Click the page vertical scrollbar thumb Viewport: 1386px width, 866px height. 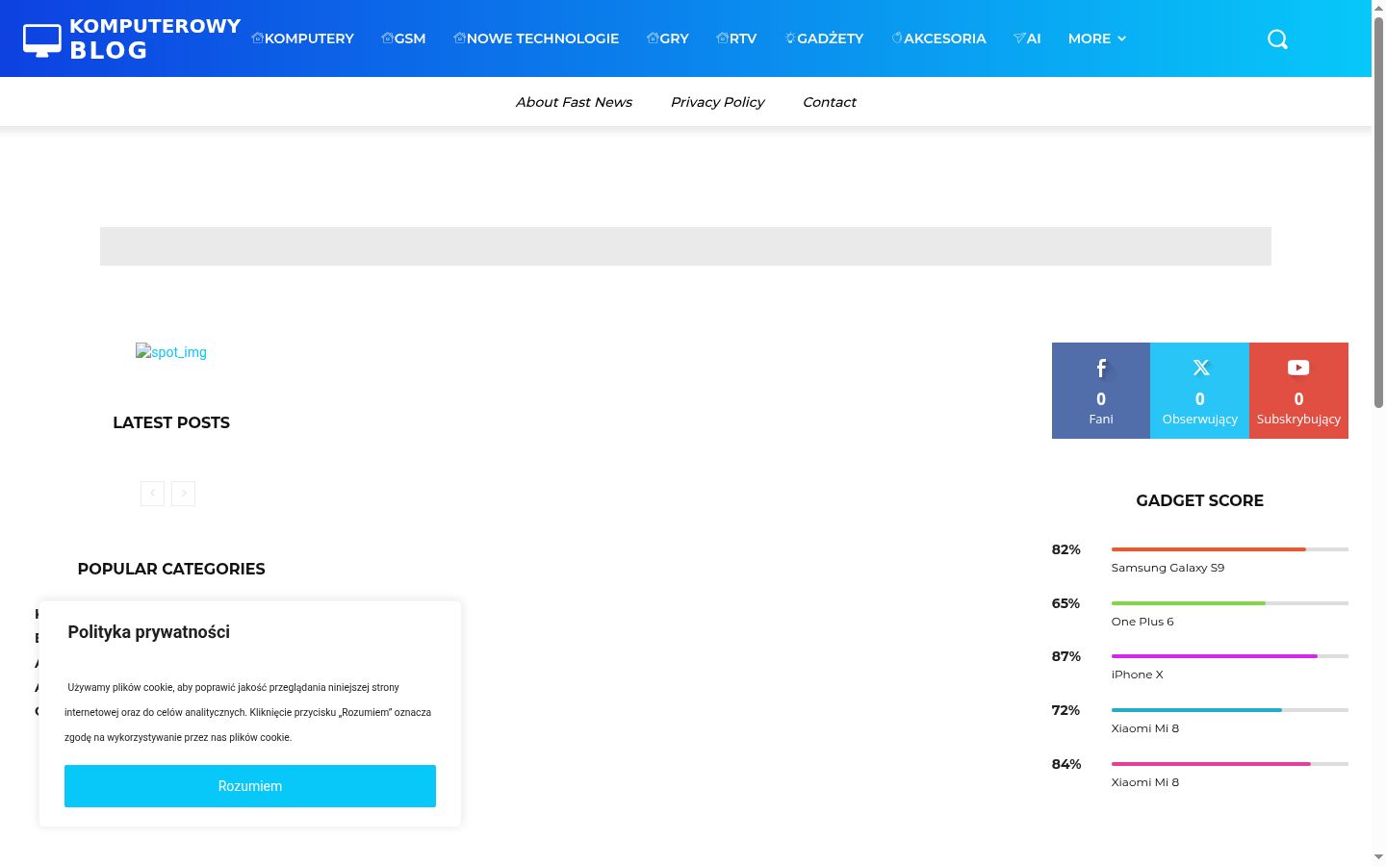(1378, 212)
